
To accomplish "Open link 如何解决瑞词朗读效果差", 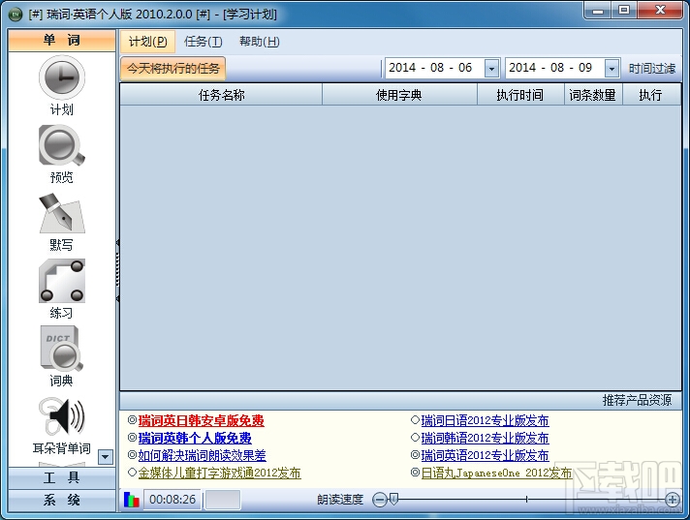I will coord(202,455).
